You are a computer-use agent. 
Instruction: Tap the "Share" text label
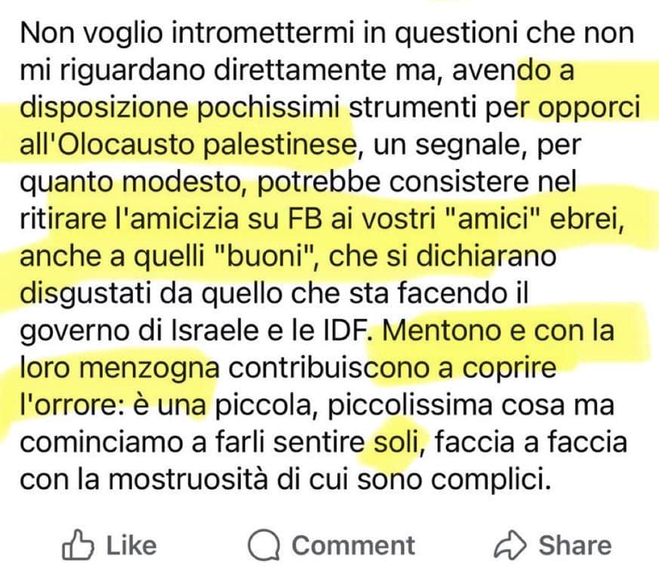click(x=575, y=545)
